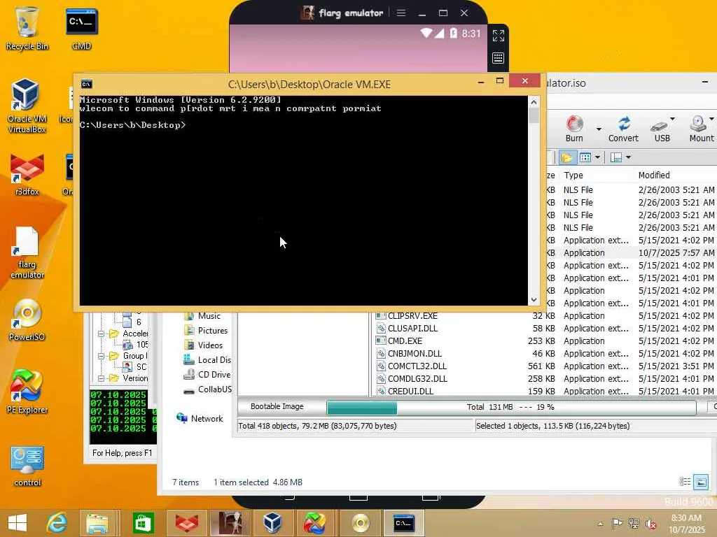Open Action Center flag tray icon

[616, 524]
